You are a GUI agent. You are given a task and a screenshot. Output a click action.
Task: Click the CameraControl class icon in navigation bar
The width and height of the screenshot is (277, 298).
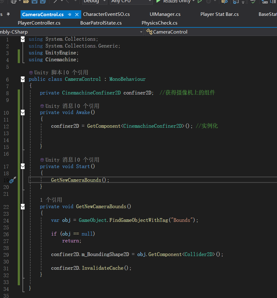(149, 32)
